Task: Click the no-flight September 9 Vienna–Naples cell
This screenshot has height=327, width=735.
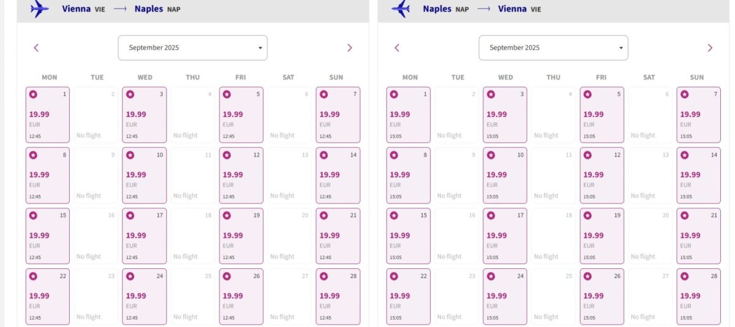Action: click(96, 175)
